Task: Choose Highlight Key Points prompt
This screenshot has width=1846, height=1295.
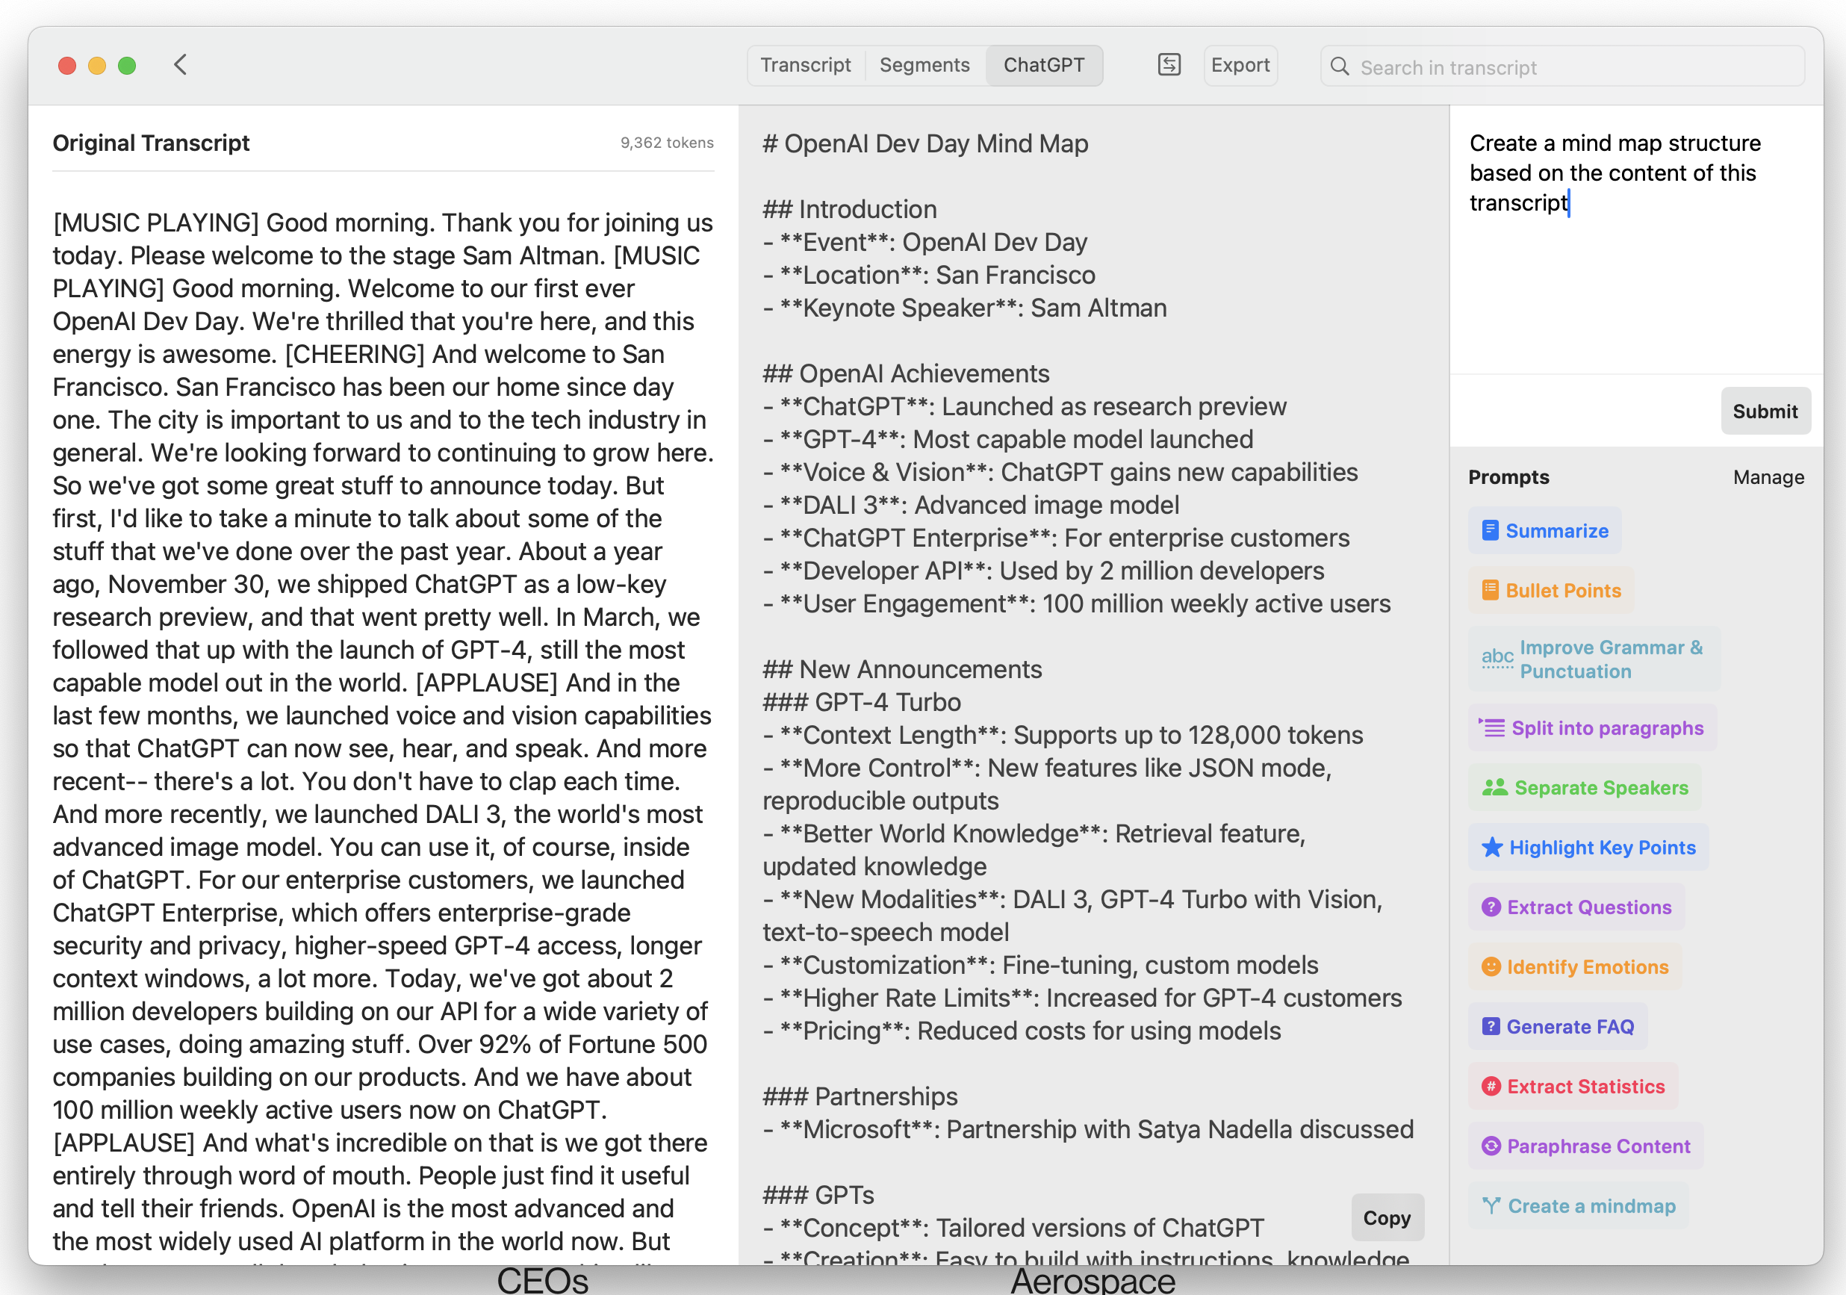Action: pyautogui.click(x=1588, y=846)
